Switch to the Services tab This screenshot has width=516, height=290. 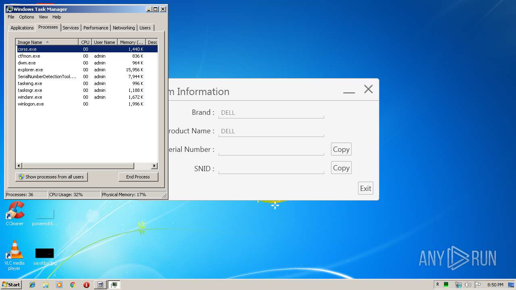point(71,28)
